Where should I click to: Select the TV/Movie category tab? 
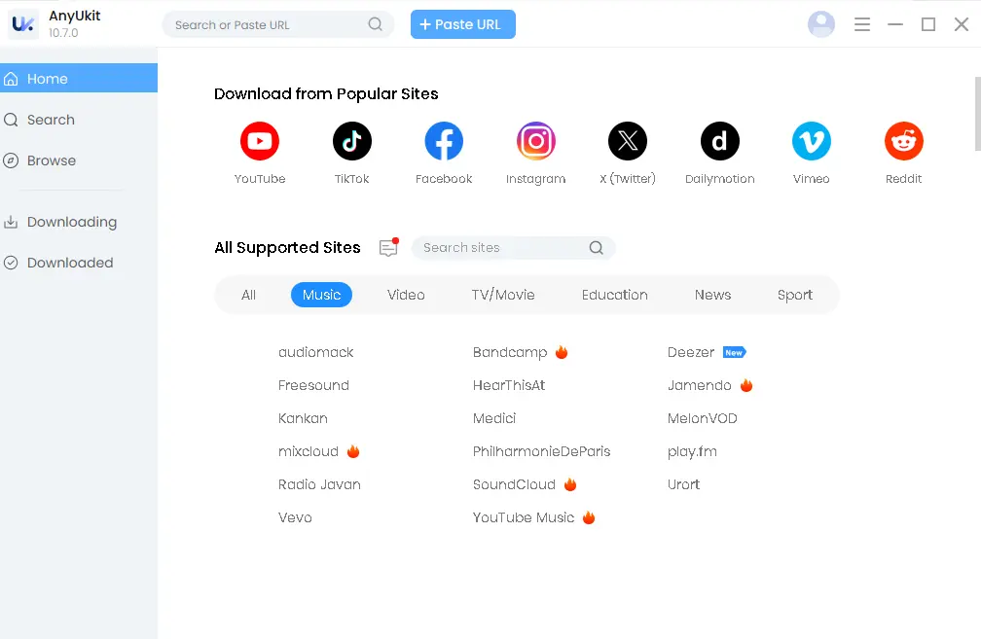click(x=503, y=295)
